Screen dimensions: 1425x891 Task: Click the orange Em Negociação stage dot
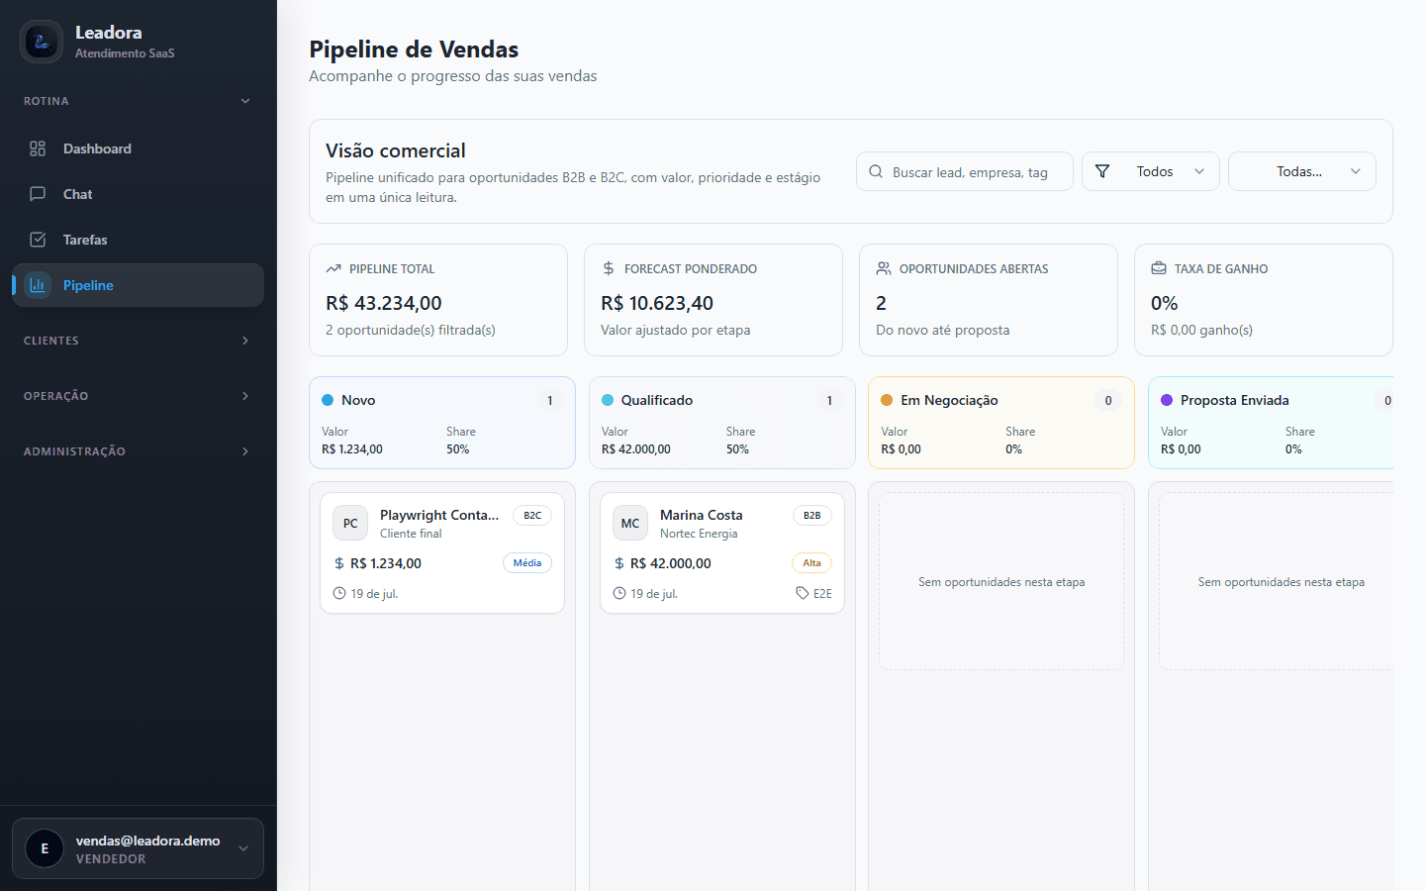pyautogui.click(x=887, y=400)
